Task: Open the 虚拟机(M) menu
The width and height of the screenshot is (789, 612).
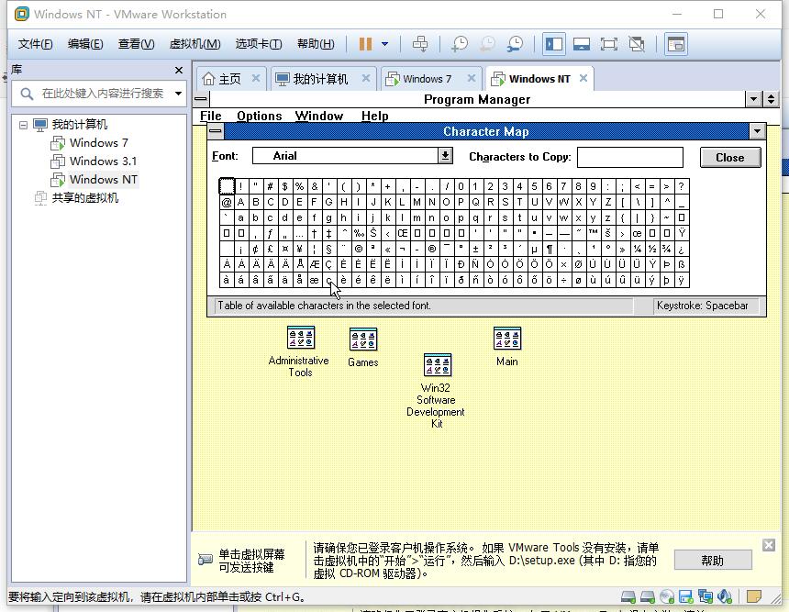Action: click(194, 44)
